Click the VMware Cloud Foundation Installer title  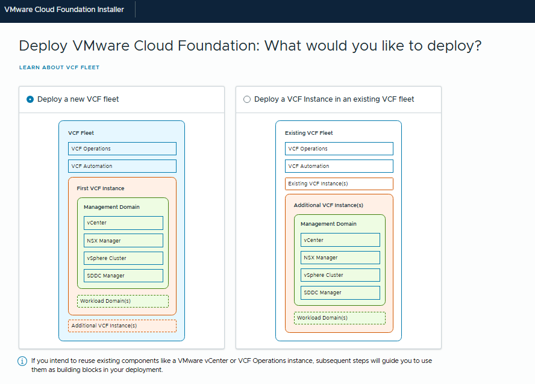coord(64,10)
